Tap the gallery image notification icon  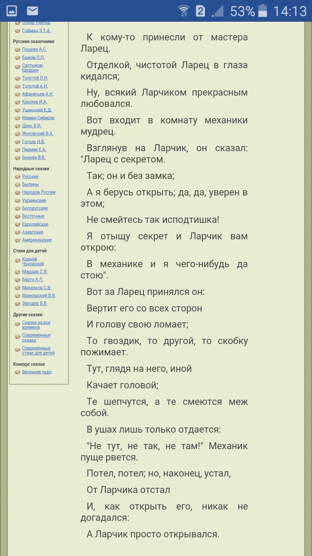click(11, 10)
